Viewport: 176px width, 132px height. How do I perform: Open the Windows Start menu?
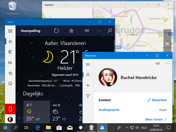(x=5, y=127)
